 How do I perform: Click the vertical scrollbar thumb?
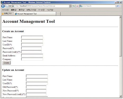click(120, 37)
